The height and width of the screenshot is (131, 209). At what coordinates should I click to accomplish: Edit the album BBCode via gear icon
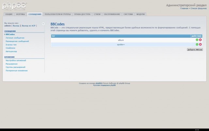point(197,40)
